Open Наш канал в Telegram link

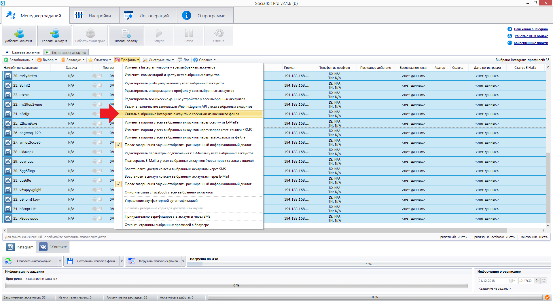[531, 29]
